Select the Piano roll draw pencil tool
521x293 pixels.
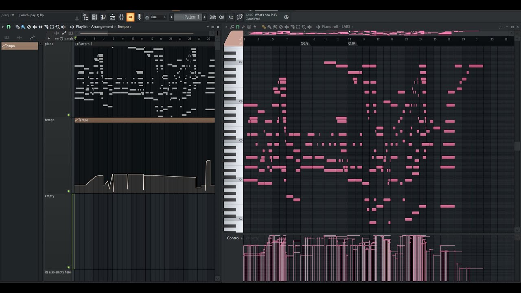click(x=264, y=27)
